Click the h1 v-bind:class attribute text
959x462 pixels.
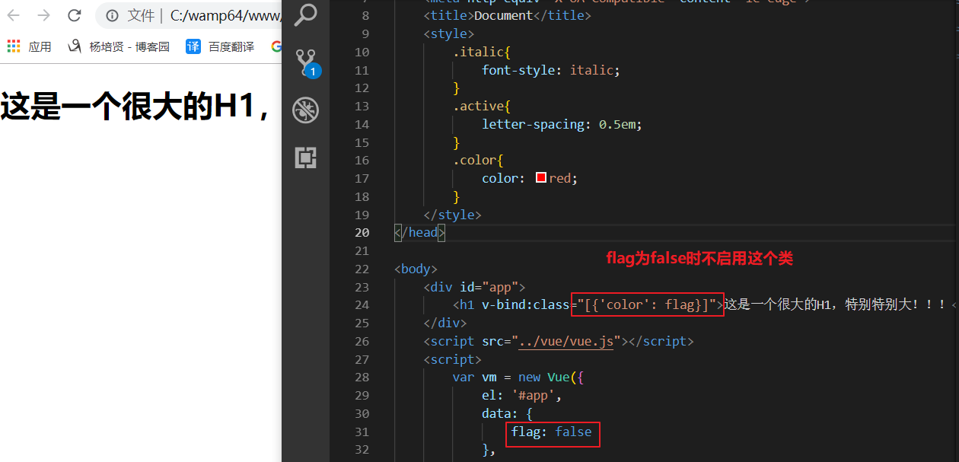[x=526, y=305]
